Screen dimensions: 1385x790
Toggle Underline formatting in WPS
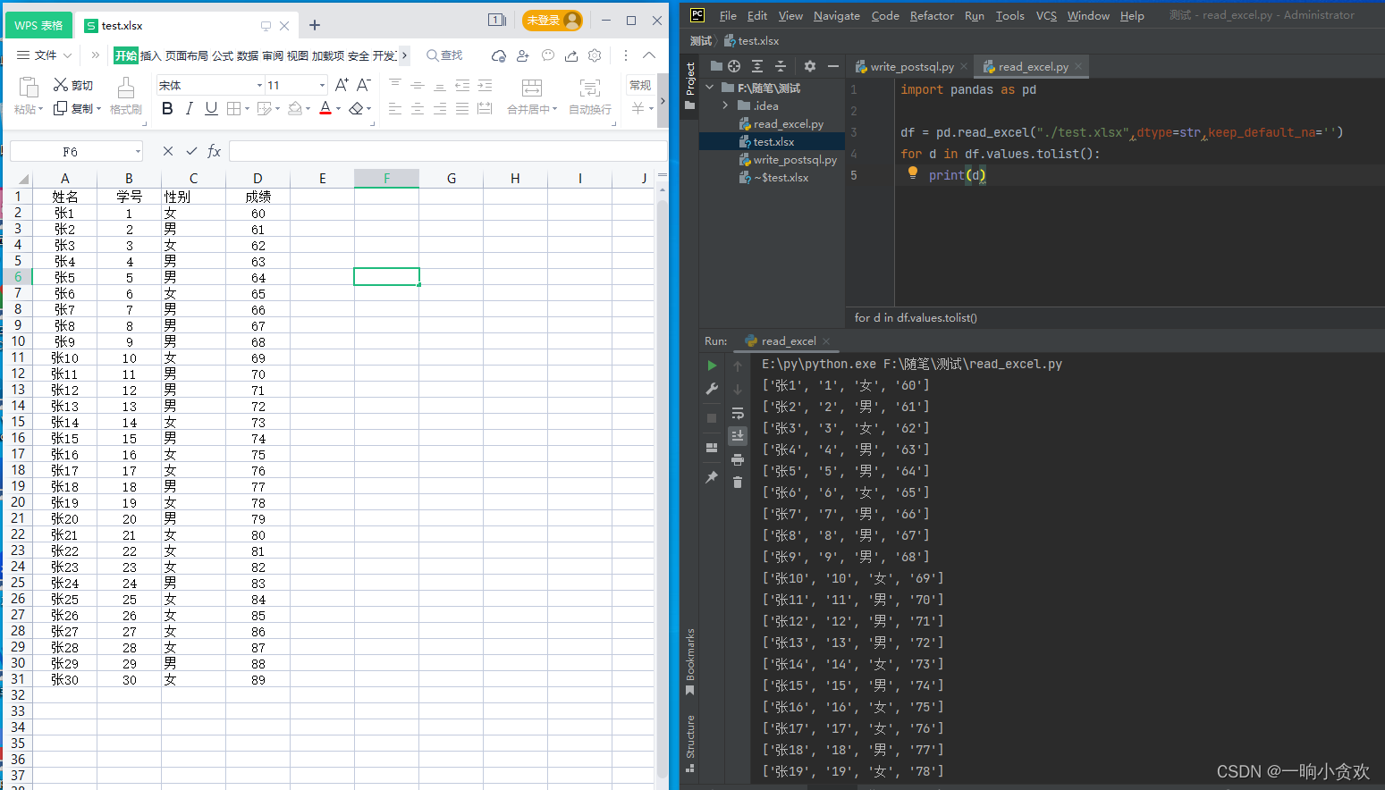coord(211,108)
